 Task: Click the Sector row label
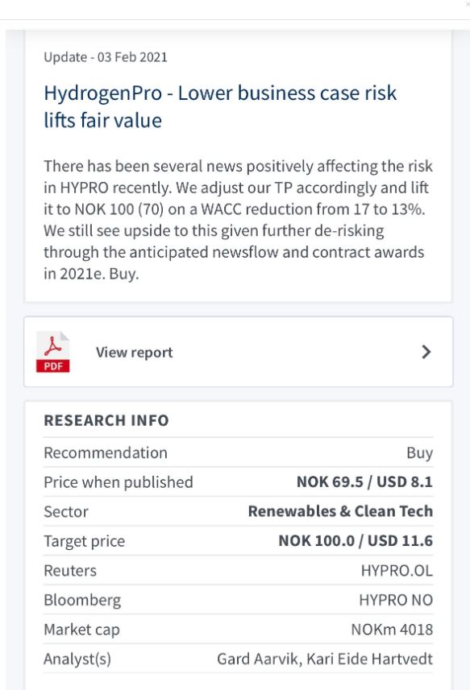pyautogui.click(x=66, y=511)
